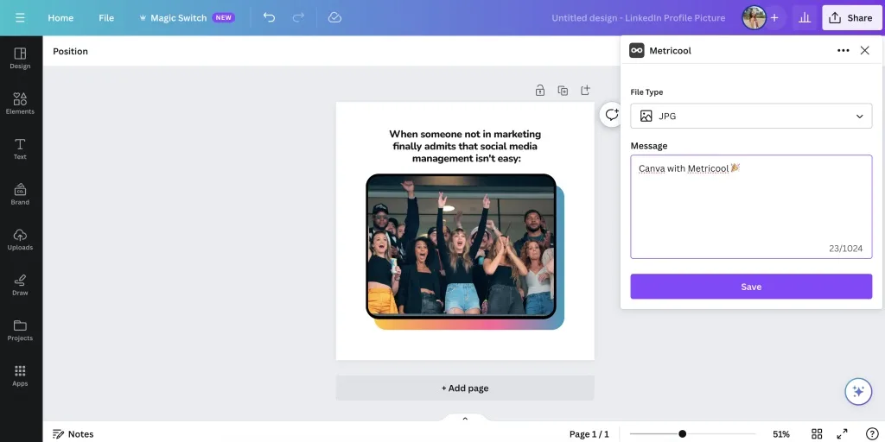Open grid view of pages
The width and height of the screenshot is (885, 442).
coord(817,433)
